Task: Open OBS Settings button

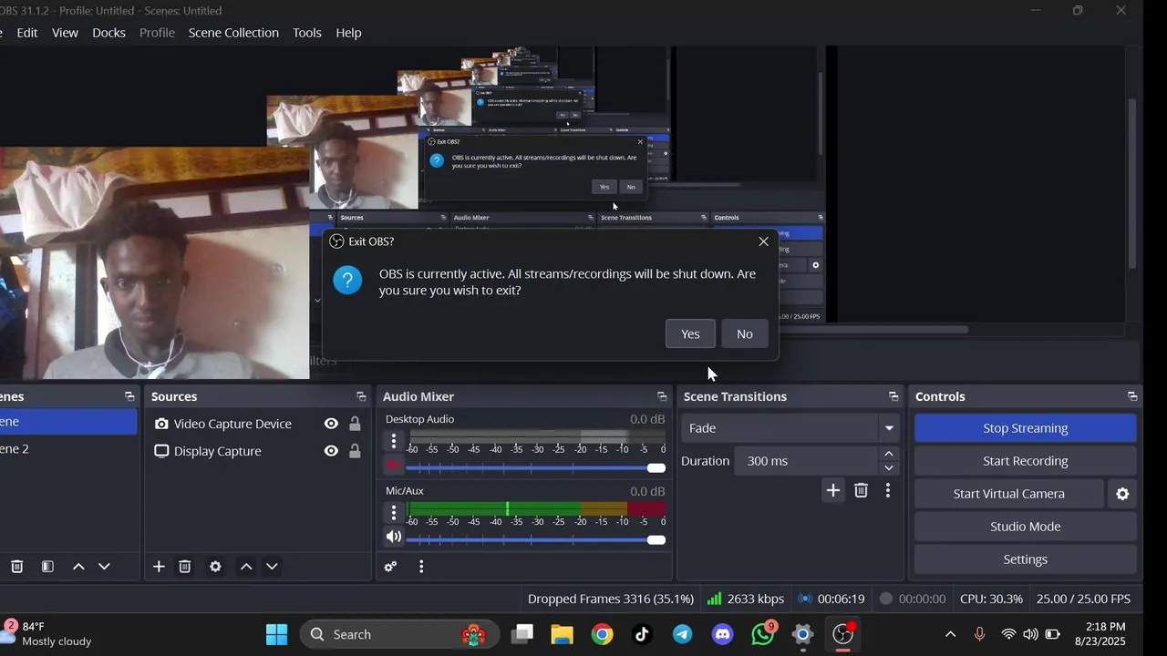Action: (1026, 559)
